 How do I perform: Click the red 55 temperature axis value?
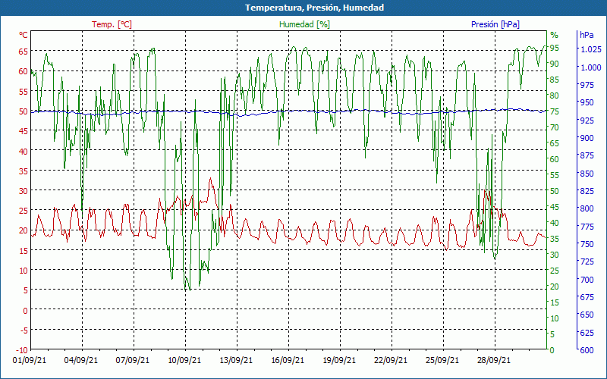tap(24, 91)
